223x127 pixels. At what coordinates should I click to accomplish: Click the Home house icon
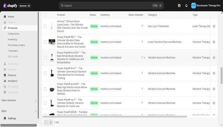[x=5, y=17]
